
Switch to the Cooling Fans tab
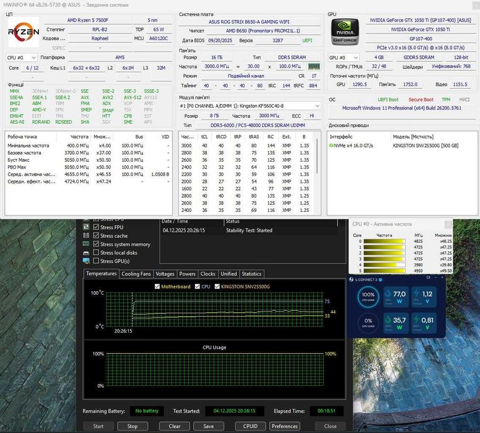(136, 274)
